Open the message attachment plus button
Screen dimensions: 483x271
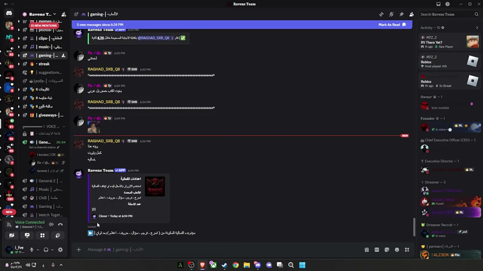(78, 250)
